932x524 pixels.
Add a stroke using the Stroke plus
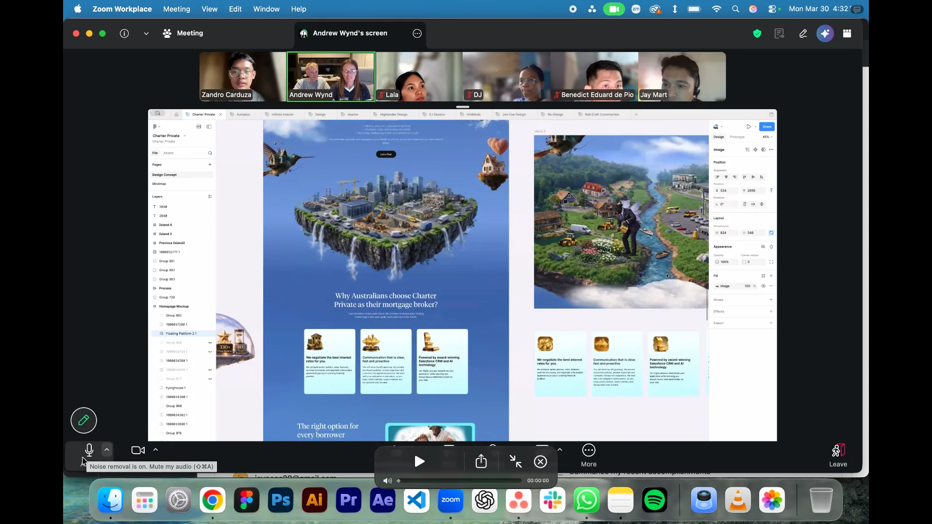[771, 300]
